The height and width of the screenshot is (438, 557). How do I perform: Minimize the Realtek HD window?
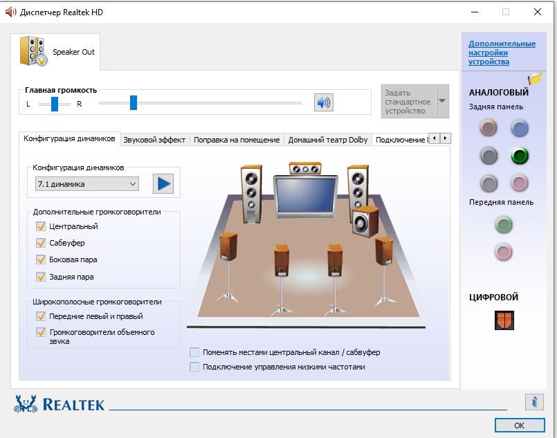point(474,12)
